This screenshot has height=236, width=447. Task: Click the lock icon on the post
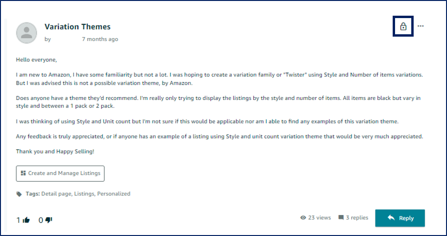(403, 27)
